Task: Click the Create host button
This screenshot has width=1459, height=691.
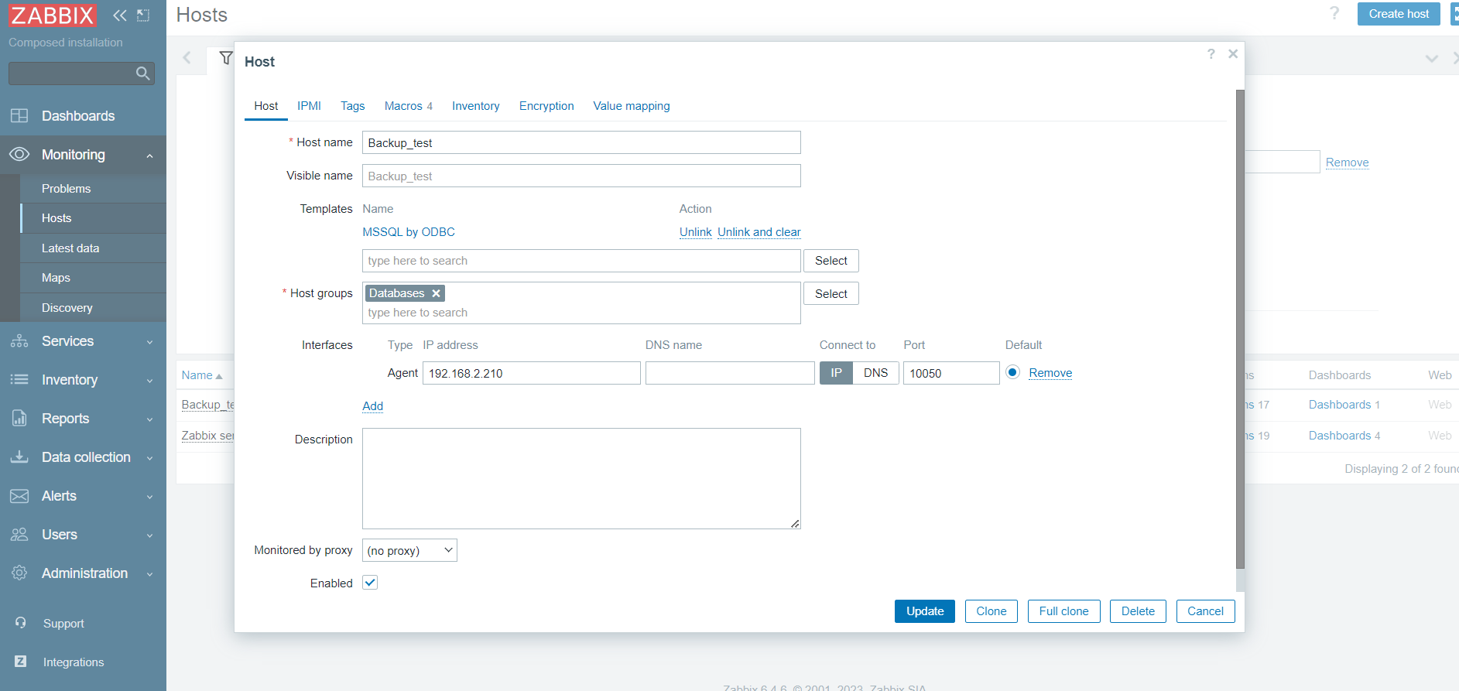Action: coord(1399,14)
